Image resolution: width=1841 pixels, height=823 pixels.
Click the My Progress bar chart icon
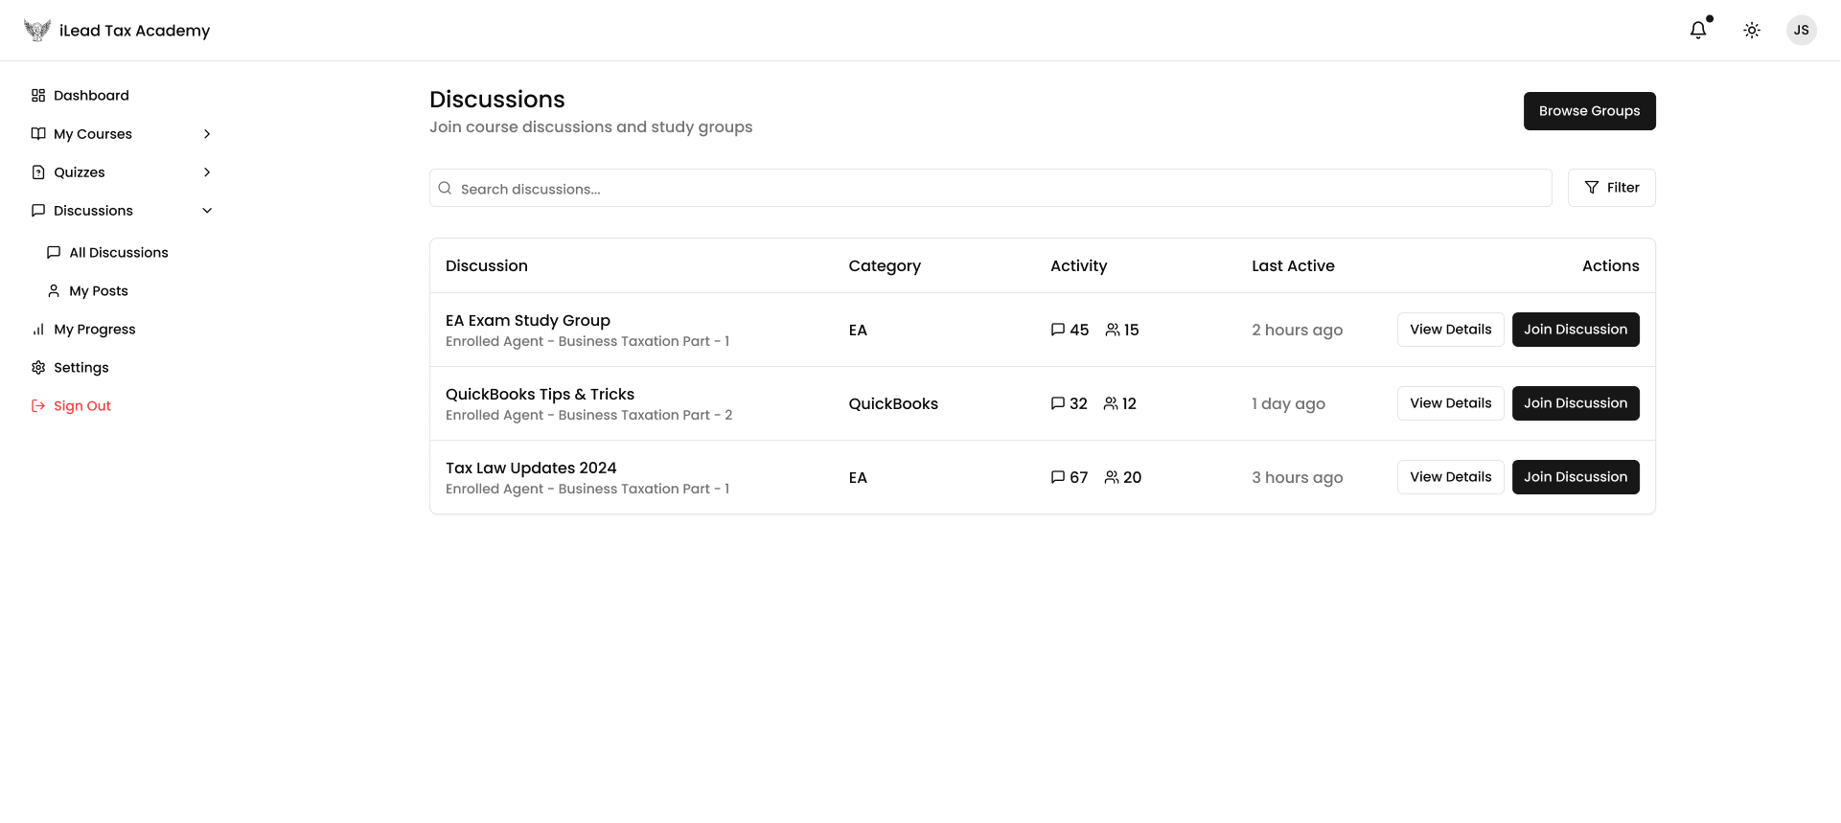[x=38, y=330]
